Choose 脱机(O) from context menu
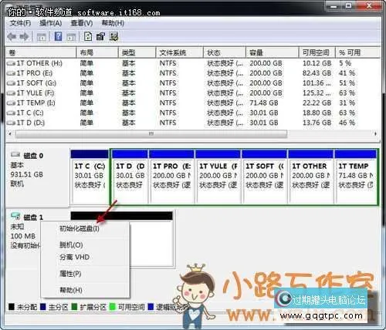The image size is (386, 330). [x=71, y=244]
